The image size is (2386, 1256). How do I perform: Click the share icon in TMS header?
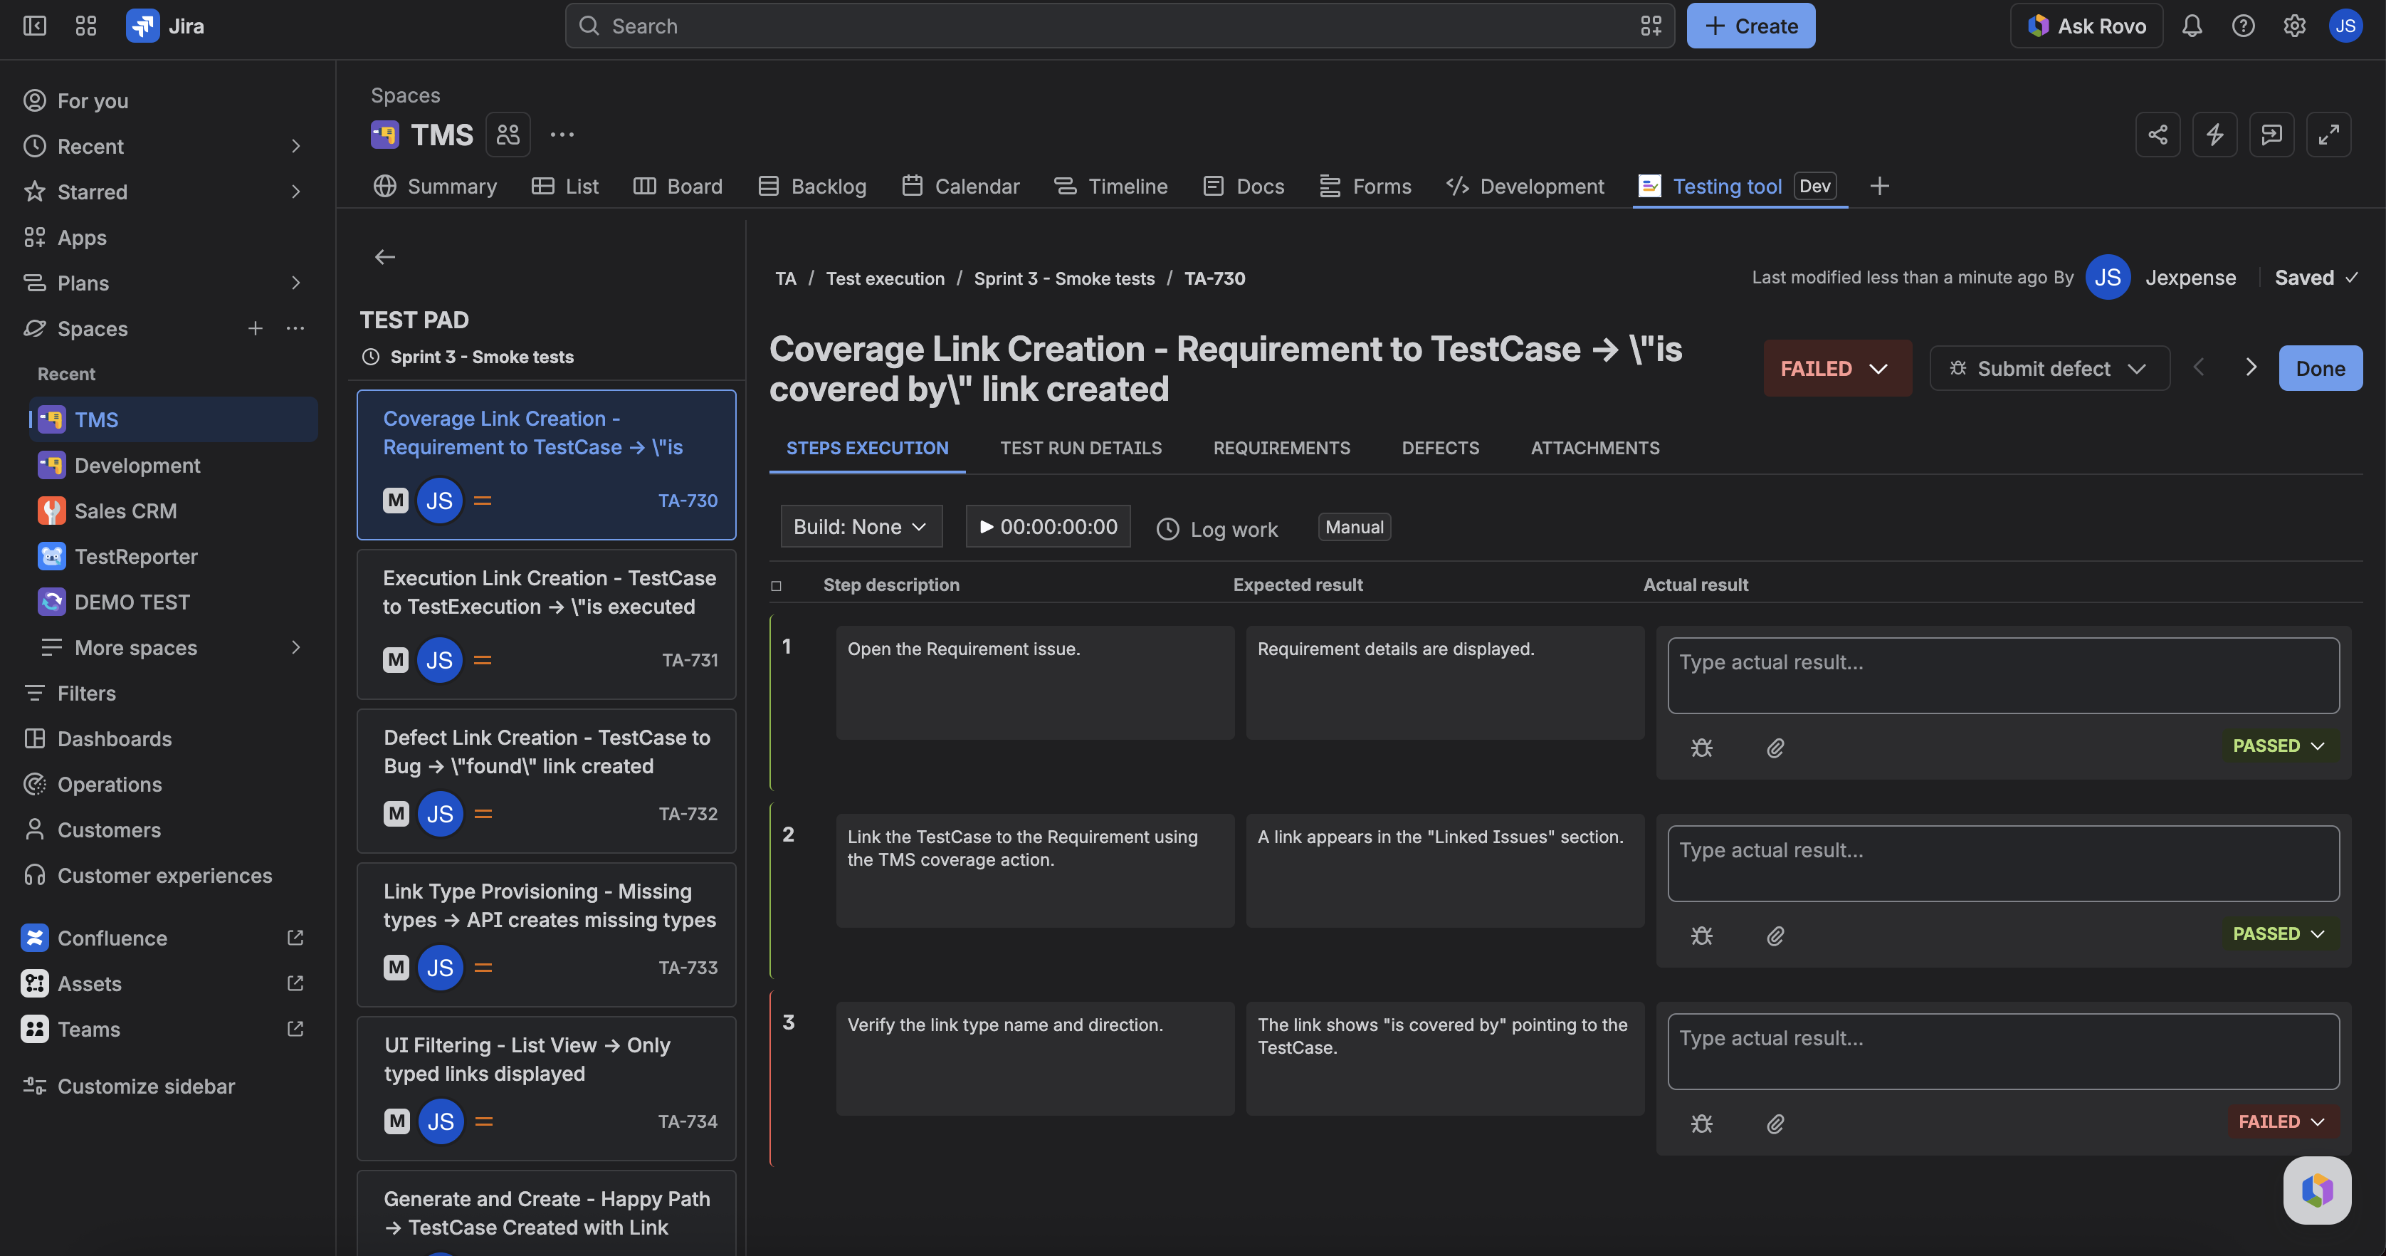2158,135
